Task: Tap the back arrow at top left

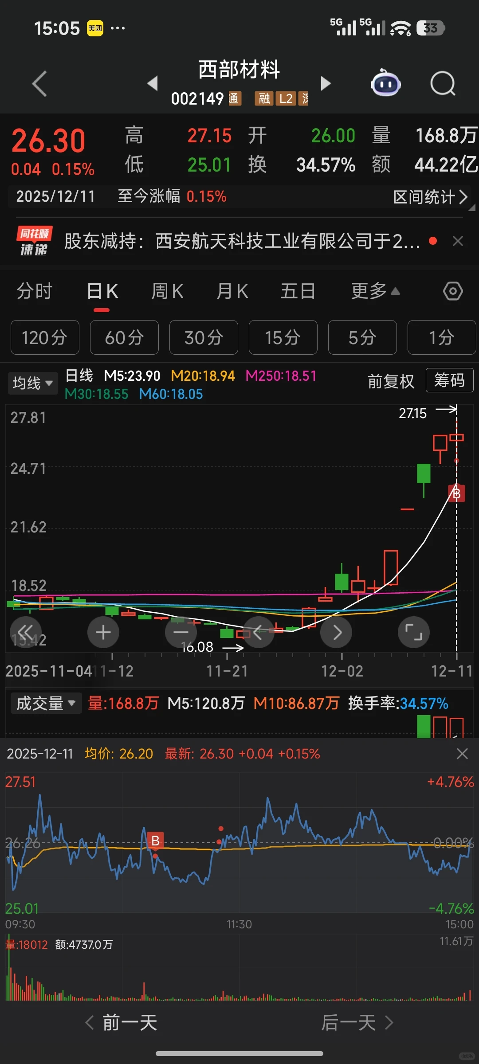Action: (39, 83)
